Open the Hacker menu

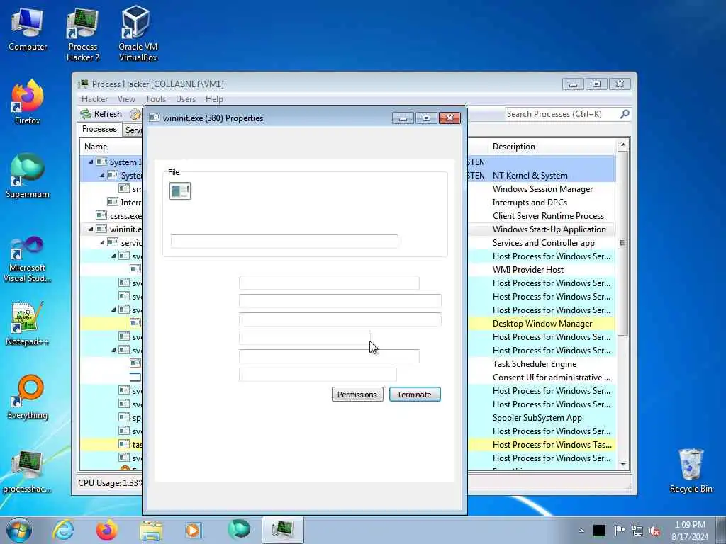[94, 99]
